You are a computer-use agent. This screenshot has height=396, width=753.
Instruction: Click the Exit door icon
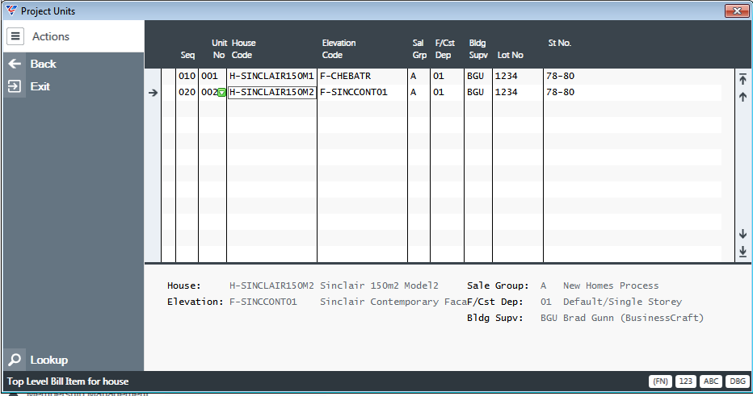[15, 86]
